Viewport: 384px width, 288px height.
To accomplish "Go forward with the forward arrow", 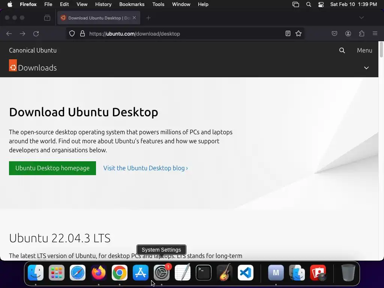I will tap(22, 33).
